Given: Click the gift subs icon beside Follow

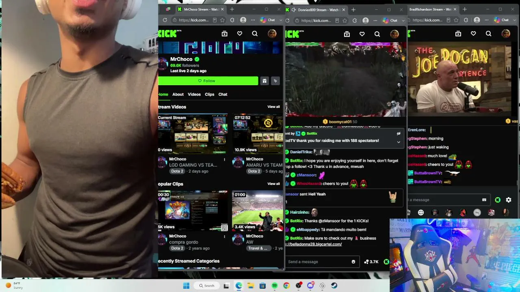Looking at the screenshot, I should [264, 81].
